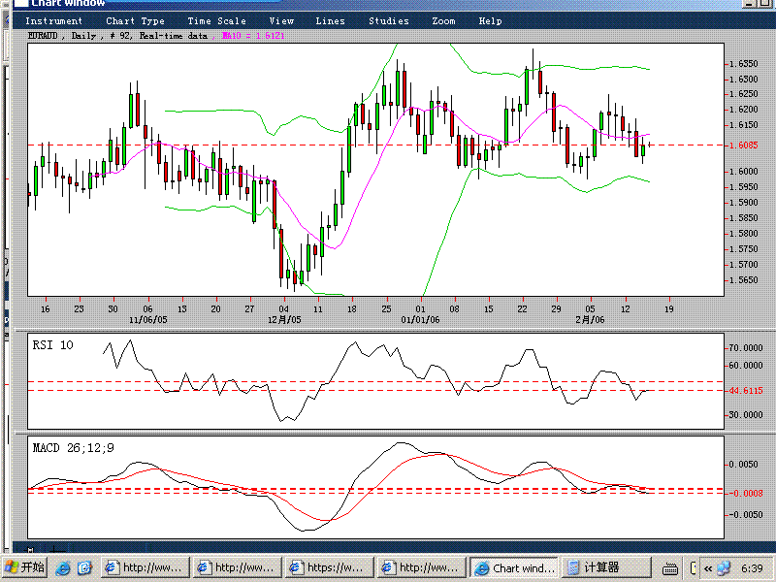
Task: Launch Internet Explorer from quick launch
Action: (63, 568)
